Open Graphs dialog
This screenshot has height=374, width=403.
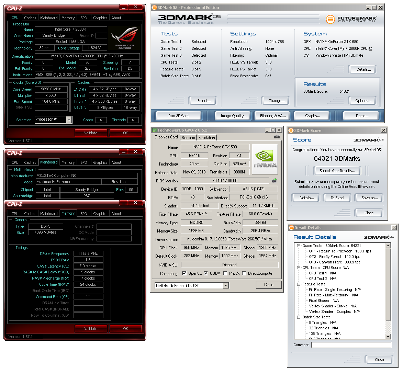(x=313, y=116)
